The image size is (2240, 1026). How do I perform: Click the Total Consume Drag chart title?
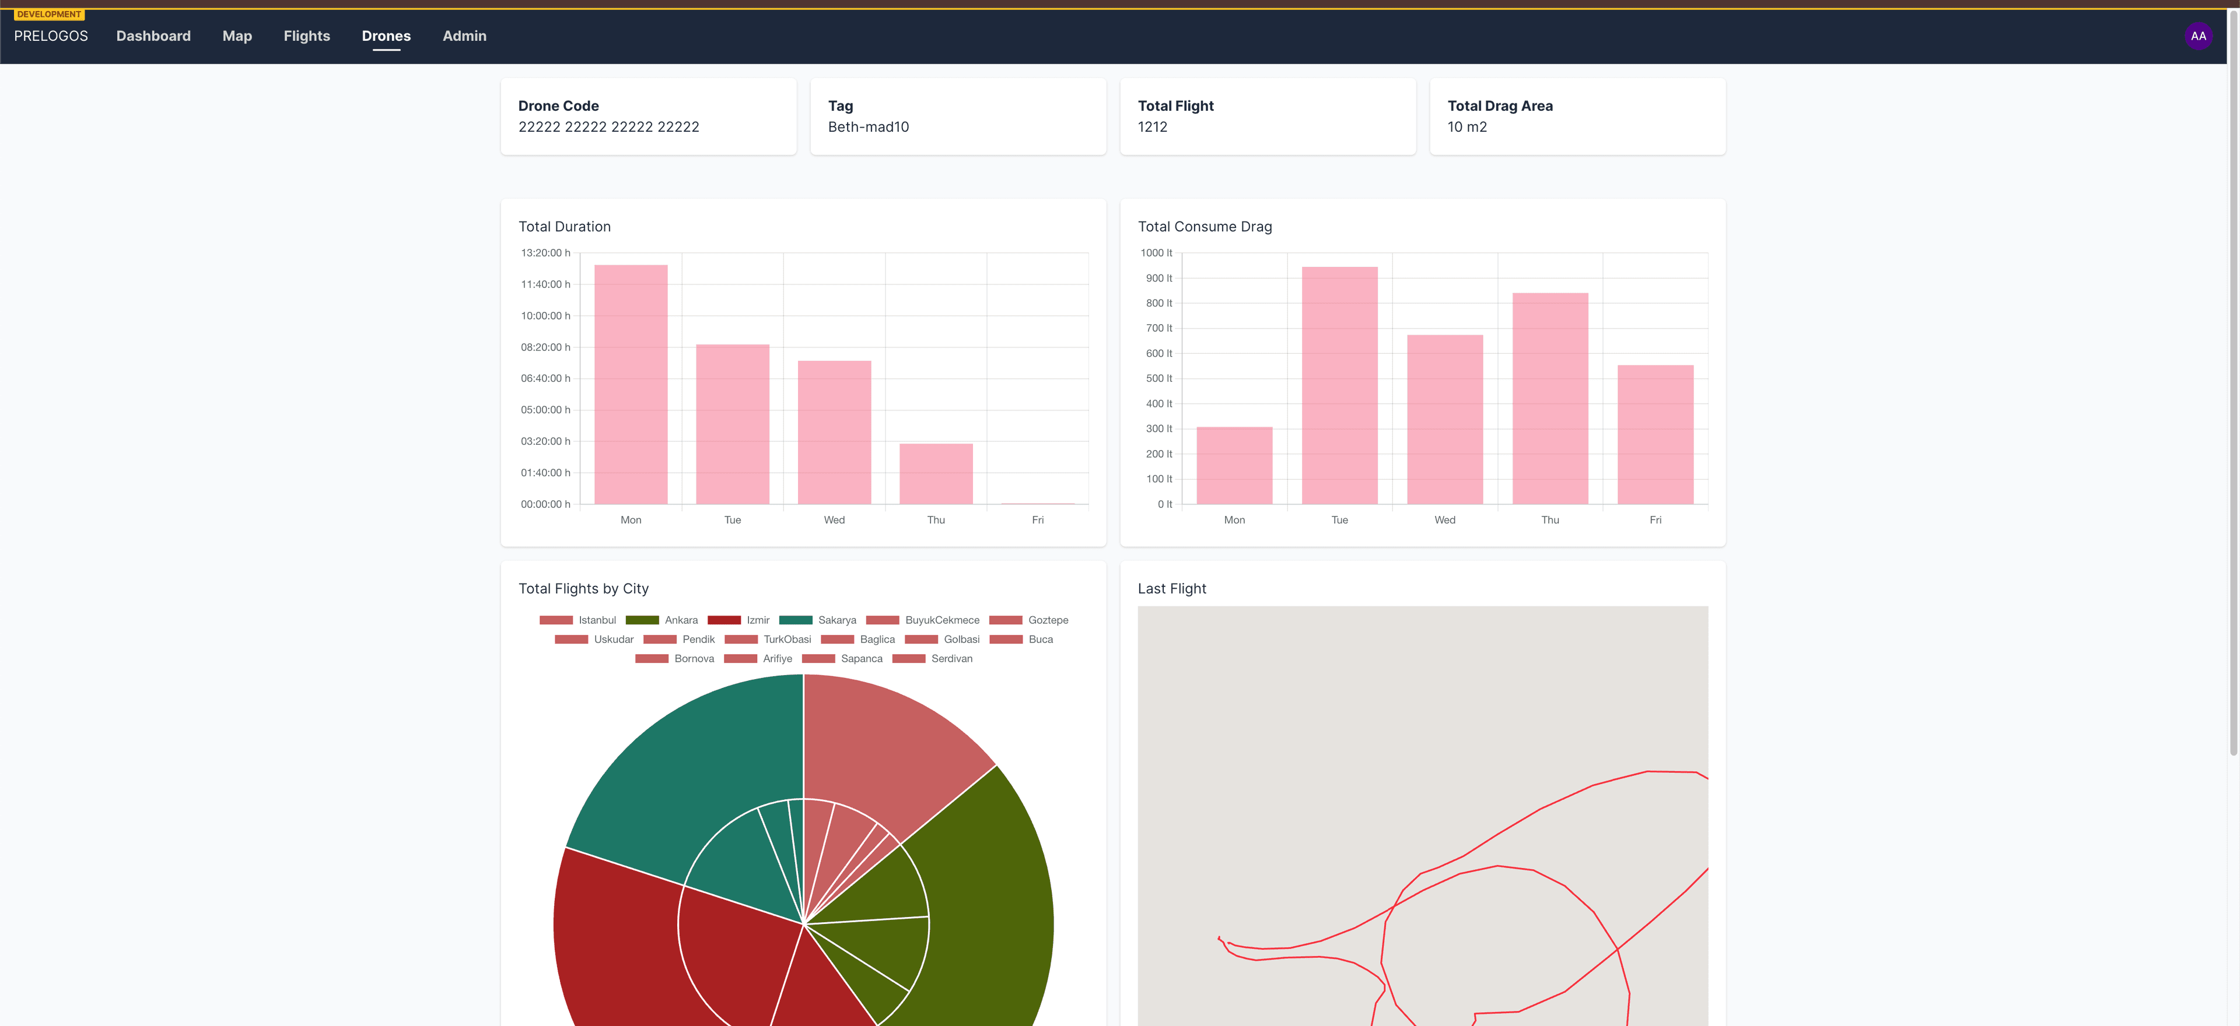pyautogui.click(x=1205, y=227)
